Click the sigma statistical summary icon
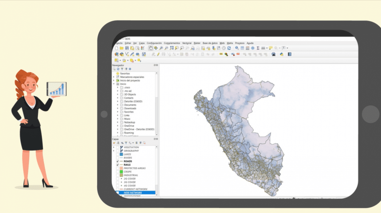 click(258, 48)
